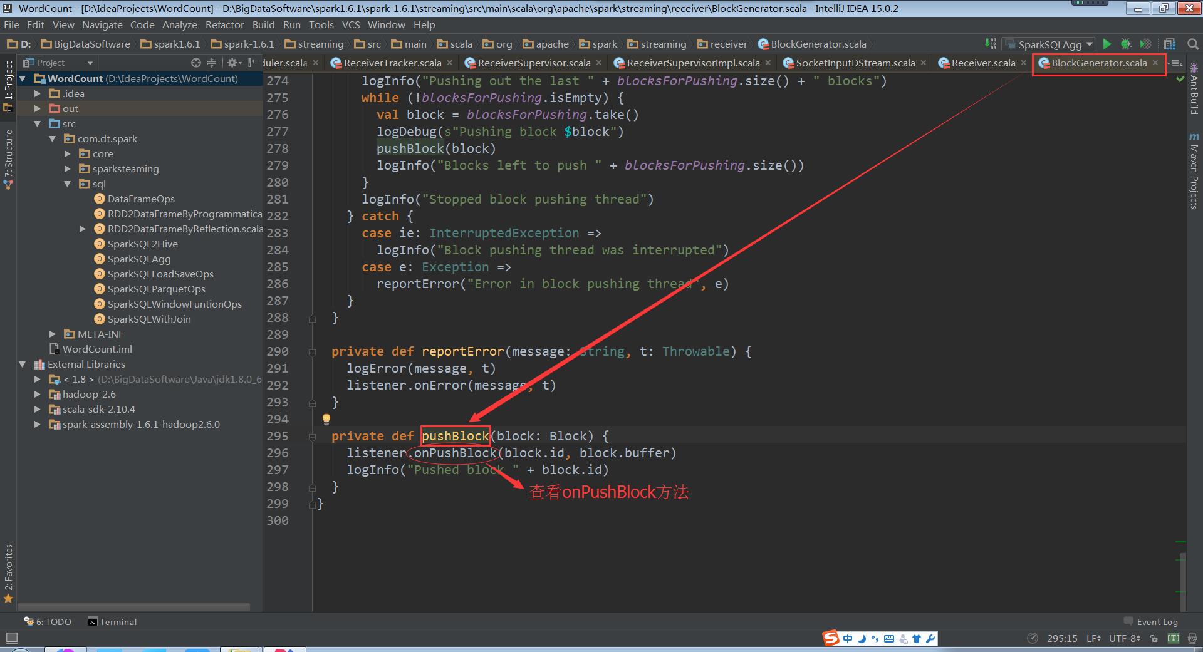Expand the .idea folder
This screenshot has height=652, width=1203.
click(37, 93)
